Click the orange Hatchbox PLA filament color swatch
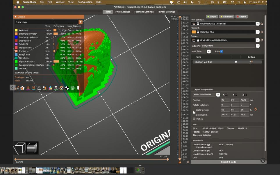280x175 pixels. tap(194, 32)
